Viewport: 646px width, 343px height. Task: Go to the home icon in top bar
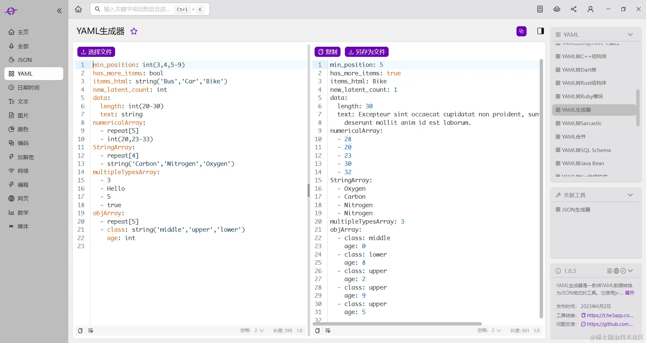(x=78, y=9)
